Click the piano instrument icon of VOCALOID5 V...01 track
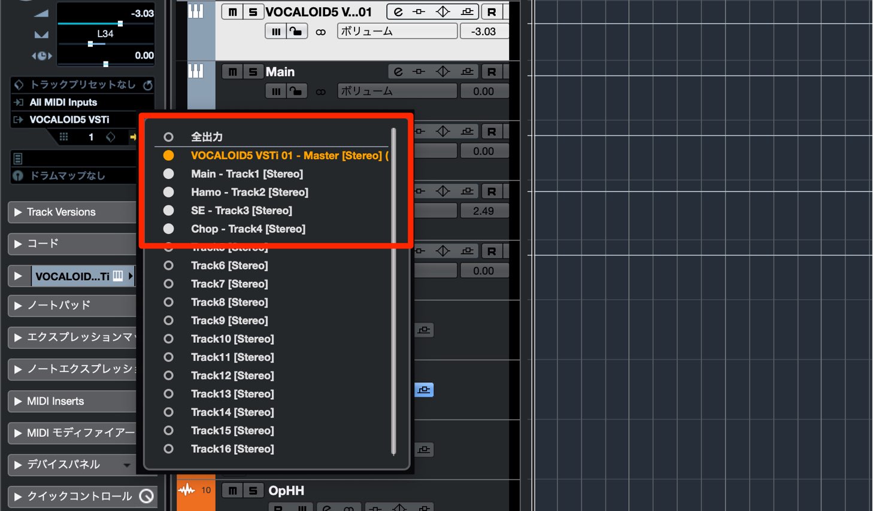Image resolution: width=873 pixels, height=511 pixels. coord(196,11)
